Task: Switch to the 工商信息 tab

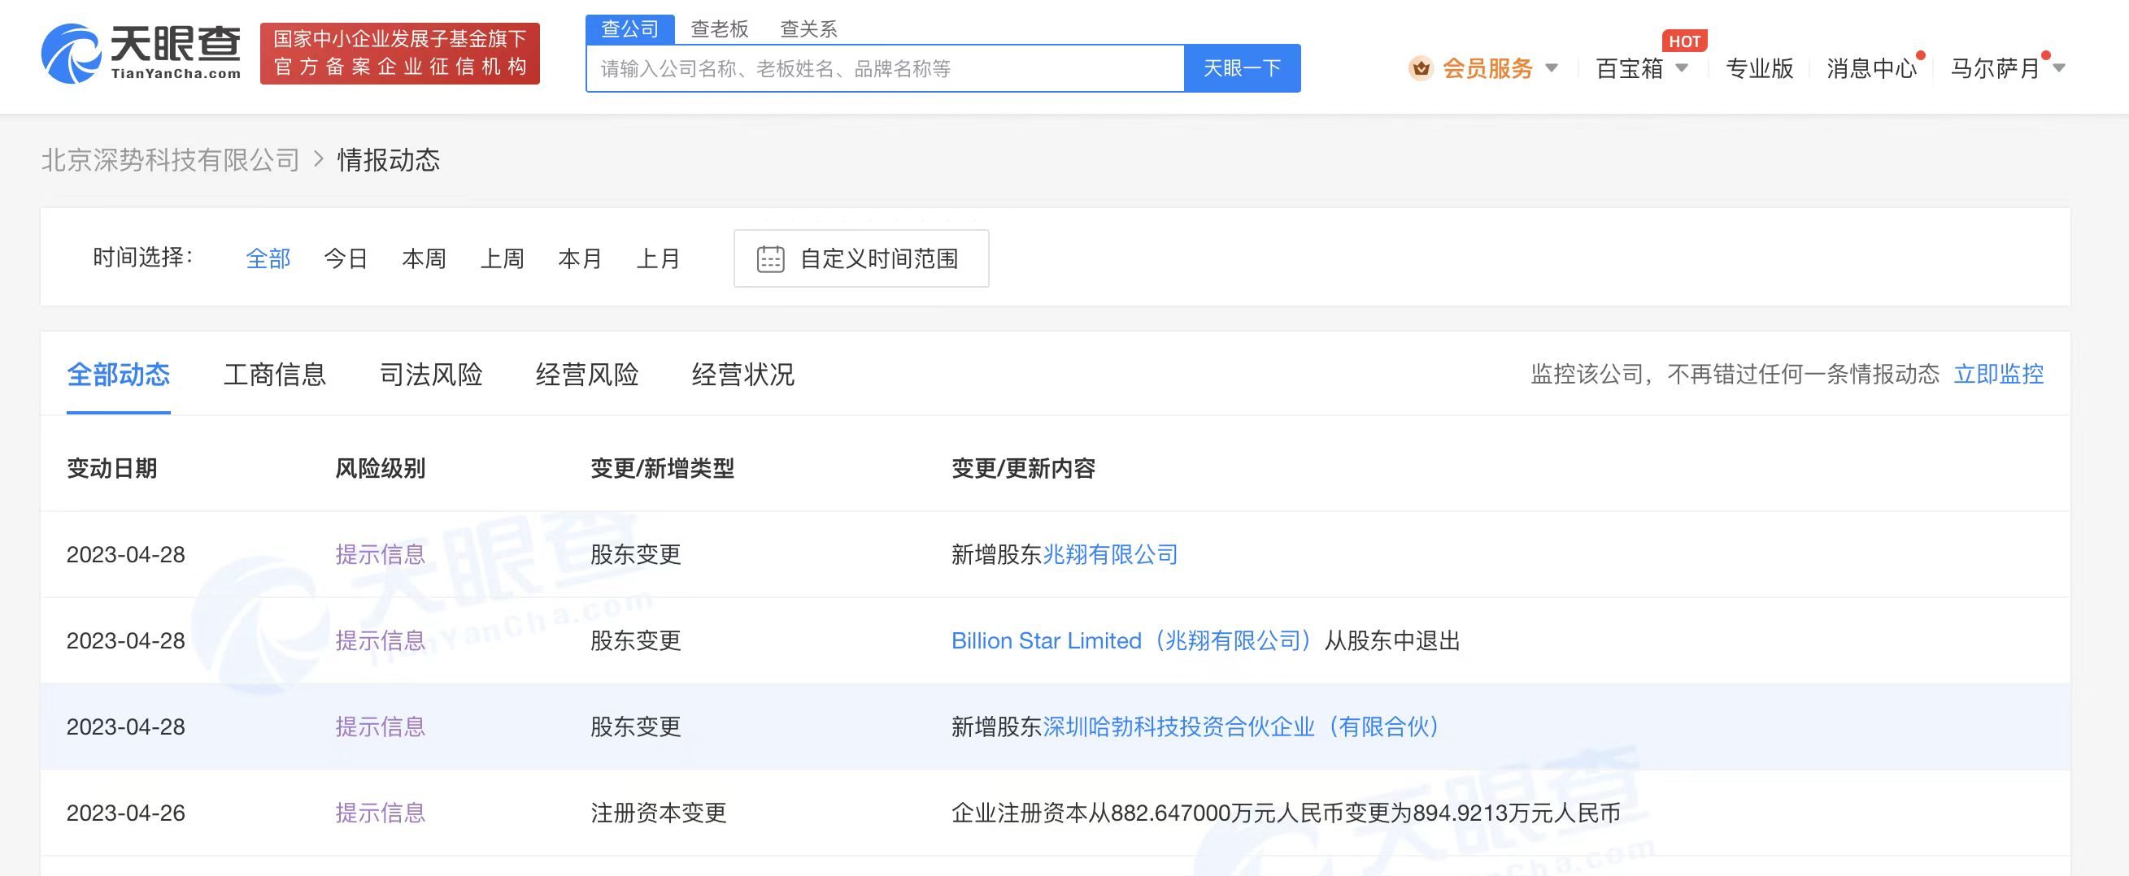Action: click(x=274, y=375)
